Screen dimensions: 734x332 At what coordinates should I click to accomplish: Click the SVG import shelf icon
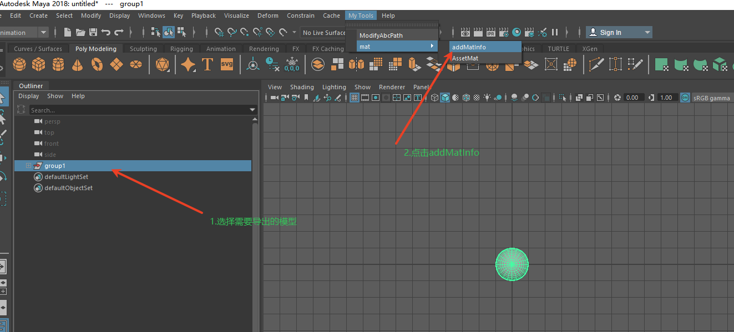(x=227, y=64)
